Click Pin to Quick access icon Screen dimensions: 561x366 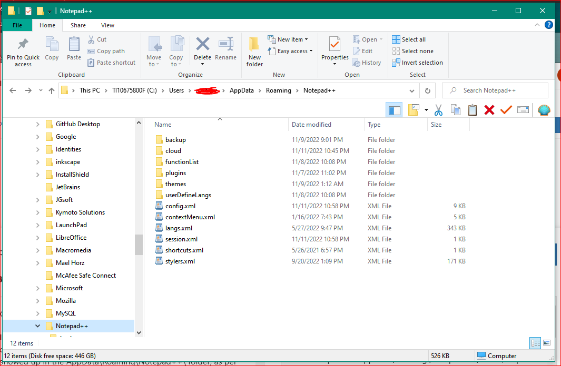[23, 44]
